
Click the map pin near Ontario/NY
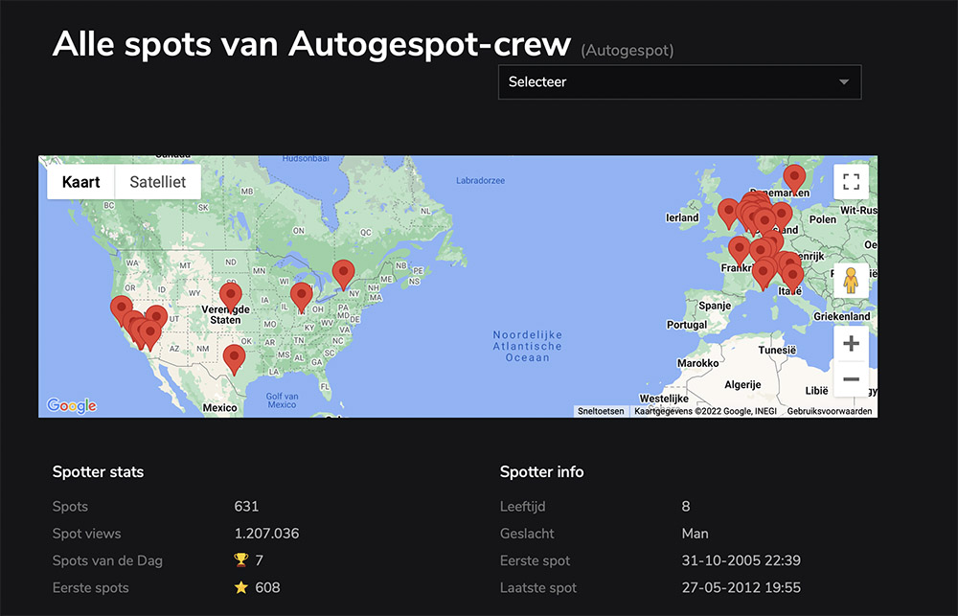pos(343,274)
